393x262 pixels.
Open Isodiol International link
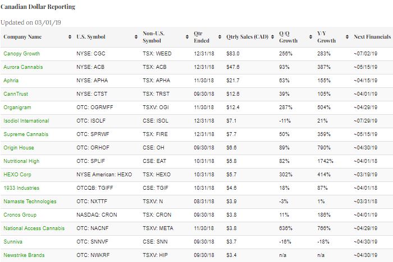pyautogui.click(x=26, y=121)
